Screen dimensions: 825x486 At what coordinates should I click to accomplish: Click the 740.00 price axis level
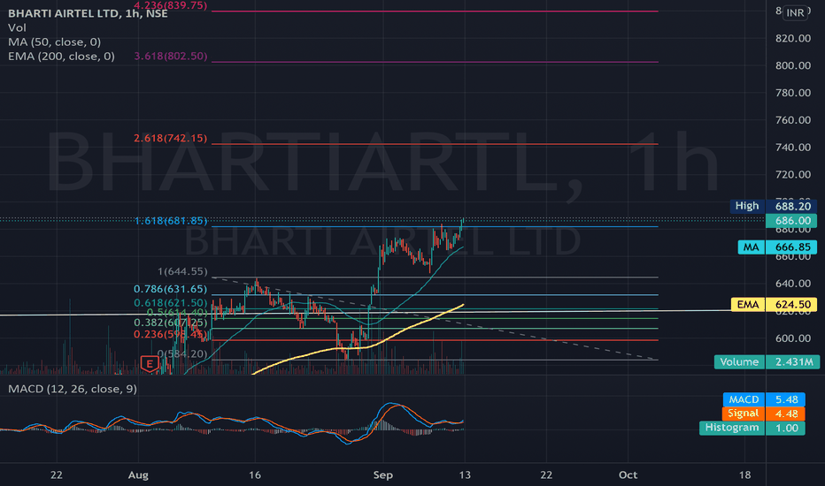[x=793, y=147]
